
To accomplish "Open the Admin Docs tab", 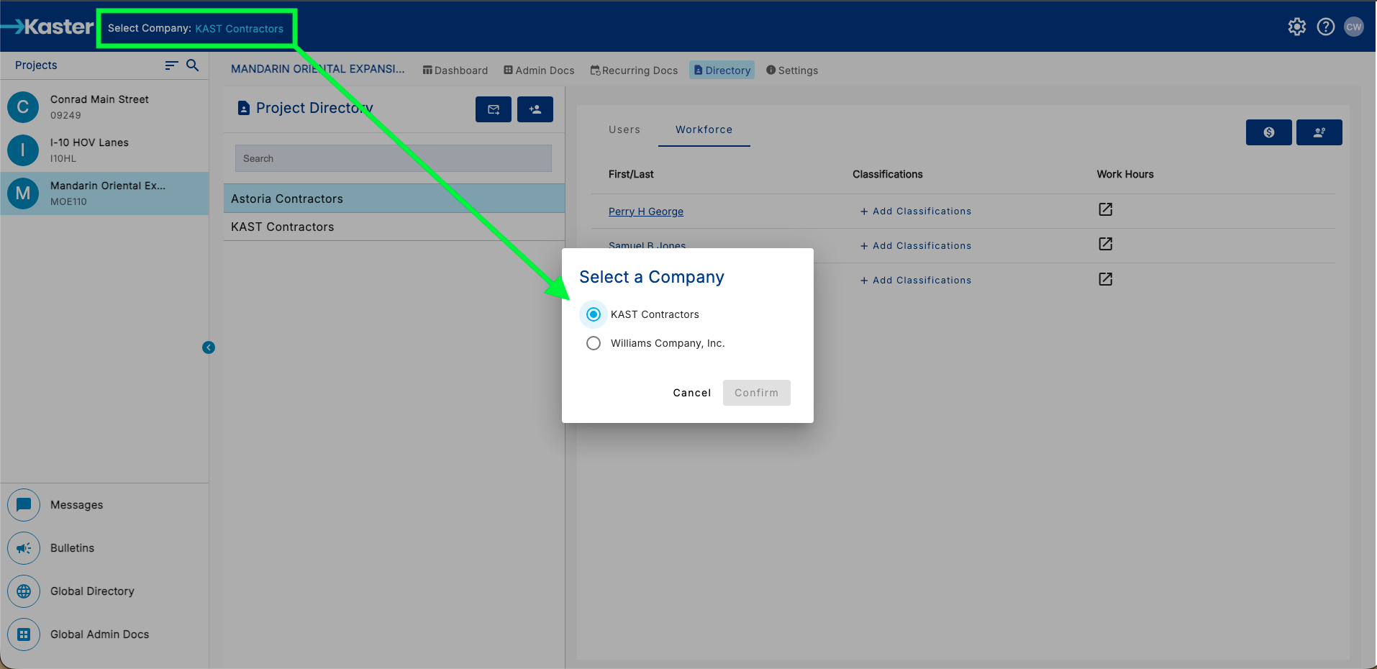I will tap(539, 70).
